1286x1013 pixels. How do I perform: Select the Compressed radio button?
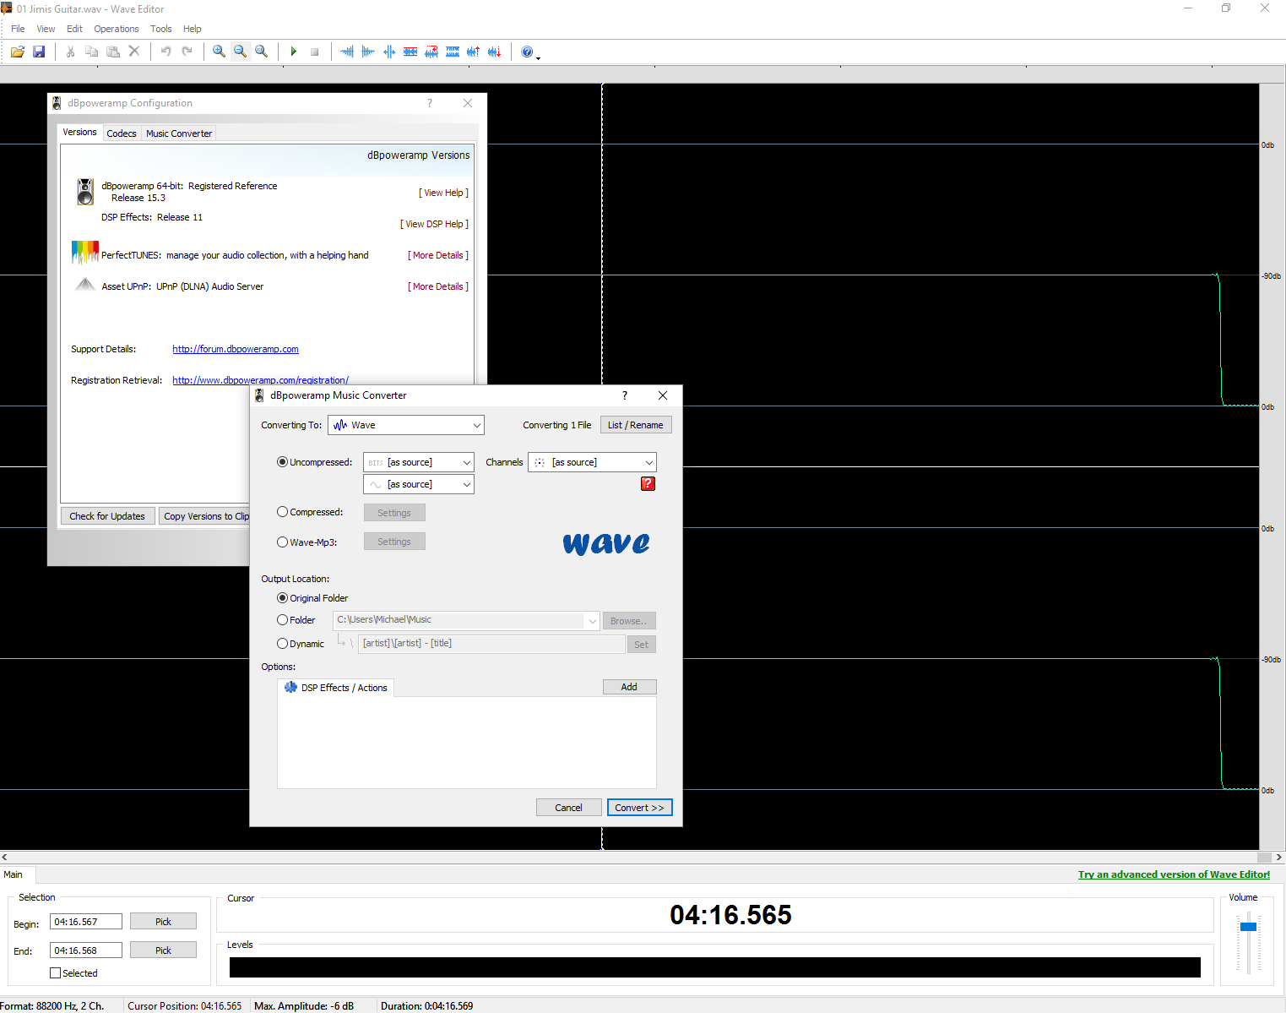[x=283, y=512]
